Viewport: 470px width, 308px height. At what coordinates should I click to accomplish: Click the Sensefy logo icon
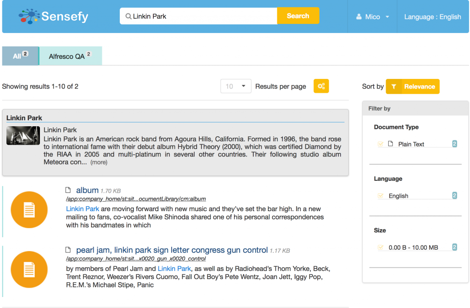(x=29, y=16)
